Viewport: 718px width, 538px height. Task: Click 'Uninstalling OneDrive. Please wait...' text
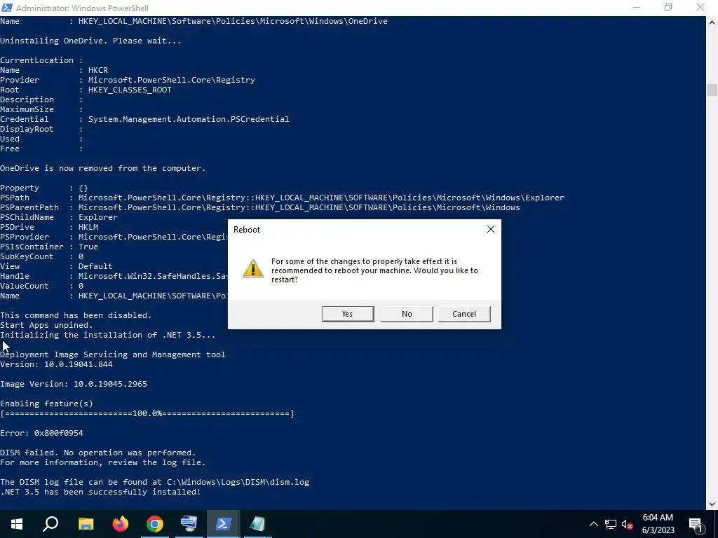coord(90,41)
